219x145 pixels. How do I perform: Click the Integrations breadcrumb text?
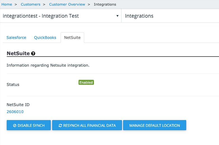tap(105, 4)
